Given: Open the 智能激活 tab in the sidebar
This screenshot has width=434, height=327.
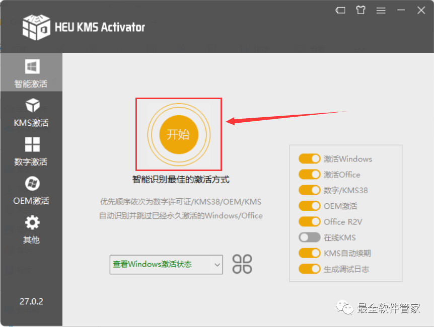Looking at the screenshot, I should 31,72.
